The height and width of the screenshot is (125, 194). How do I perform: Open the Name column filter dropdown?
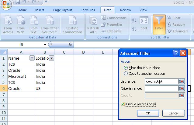coord(32,58)
